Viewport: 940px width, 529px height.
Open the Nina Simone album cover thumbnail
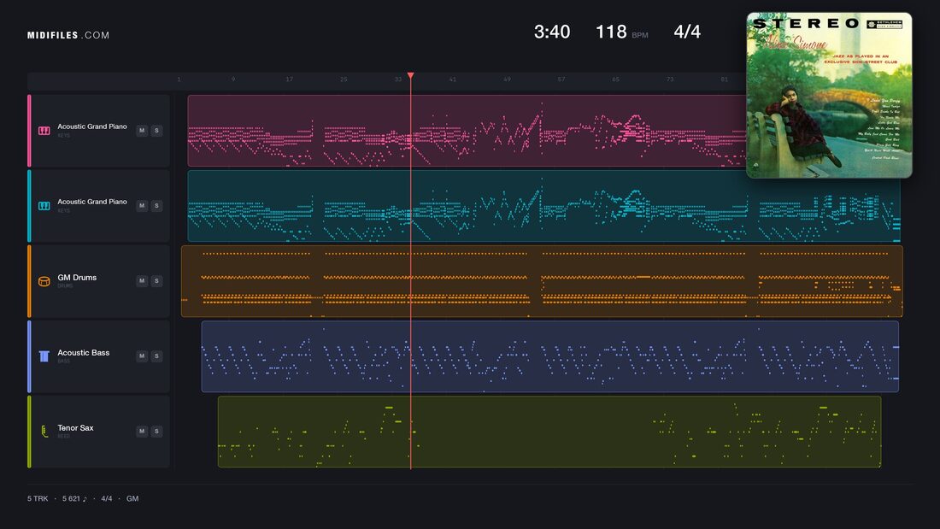click(x=829, y=96)
